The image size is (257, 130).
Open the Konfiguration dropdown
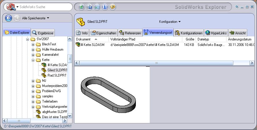tap(170, 22)
